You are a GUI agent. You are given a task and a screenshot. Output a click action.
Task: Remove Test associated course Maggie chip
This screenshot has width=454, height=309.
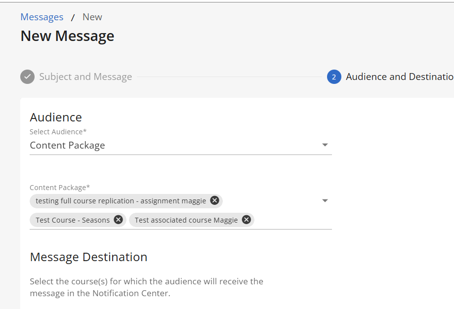(246, 220)
